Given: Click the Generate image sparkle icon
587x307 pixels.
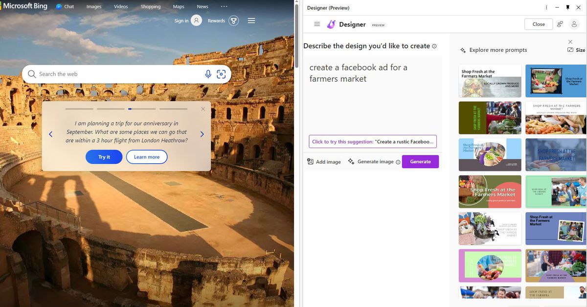Looking at the screenshot, I should point(351,161).
